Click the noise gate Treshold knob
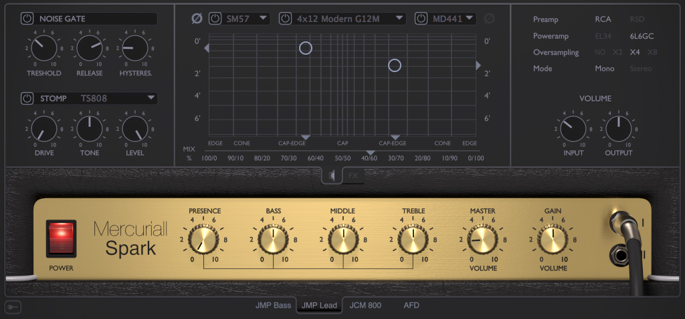This screenshot has width=685, height=319. tap(44, 48)
